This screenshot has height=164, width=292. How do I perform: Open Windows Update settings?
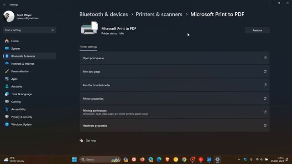pos(29,124)
